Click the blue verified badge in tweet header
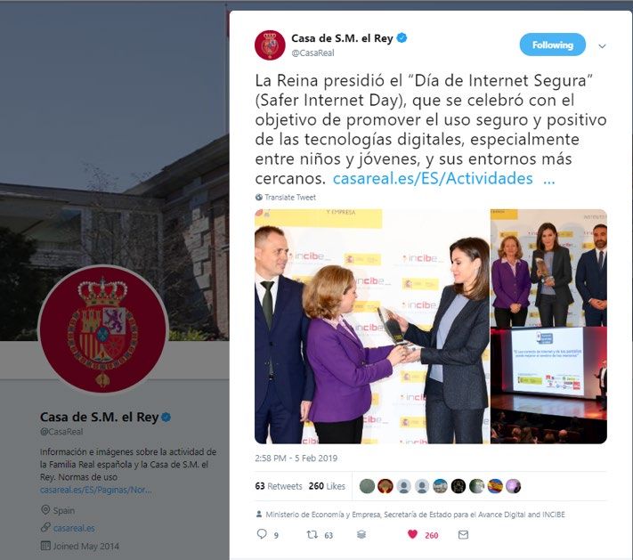Viewport: 633px width, 560px height. tap(402, 38)
